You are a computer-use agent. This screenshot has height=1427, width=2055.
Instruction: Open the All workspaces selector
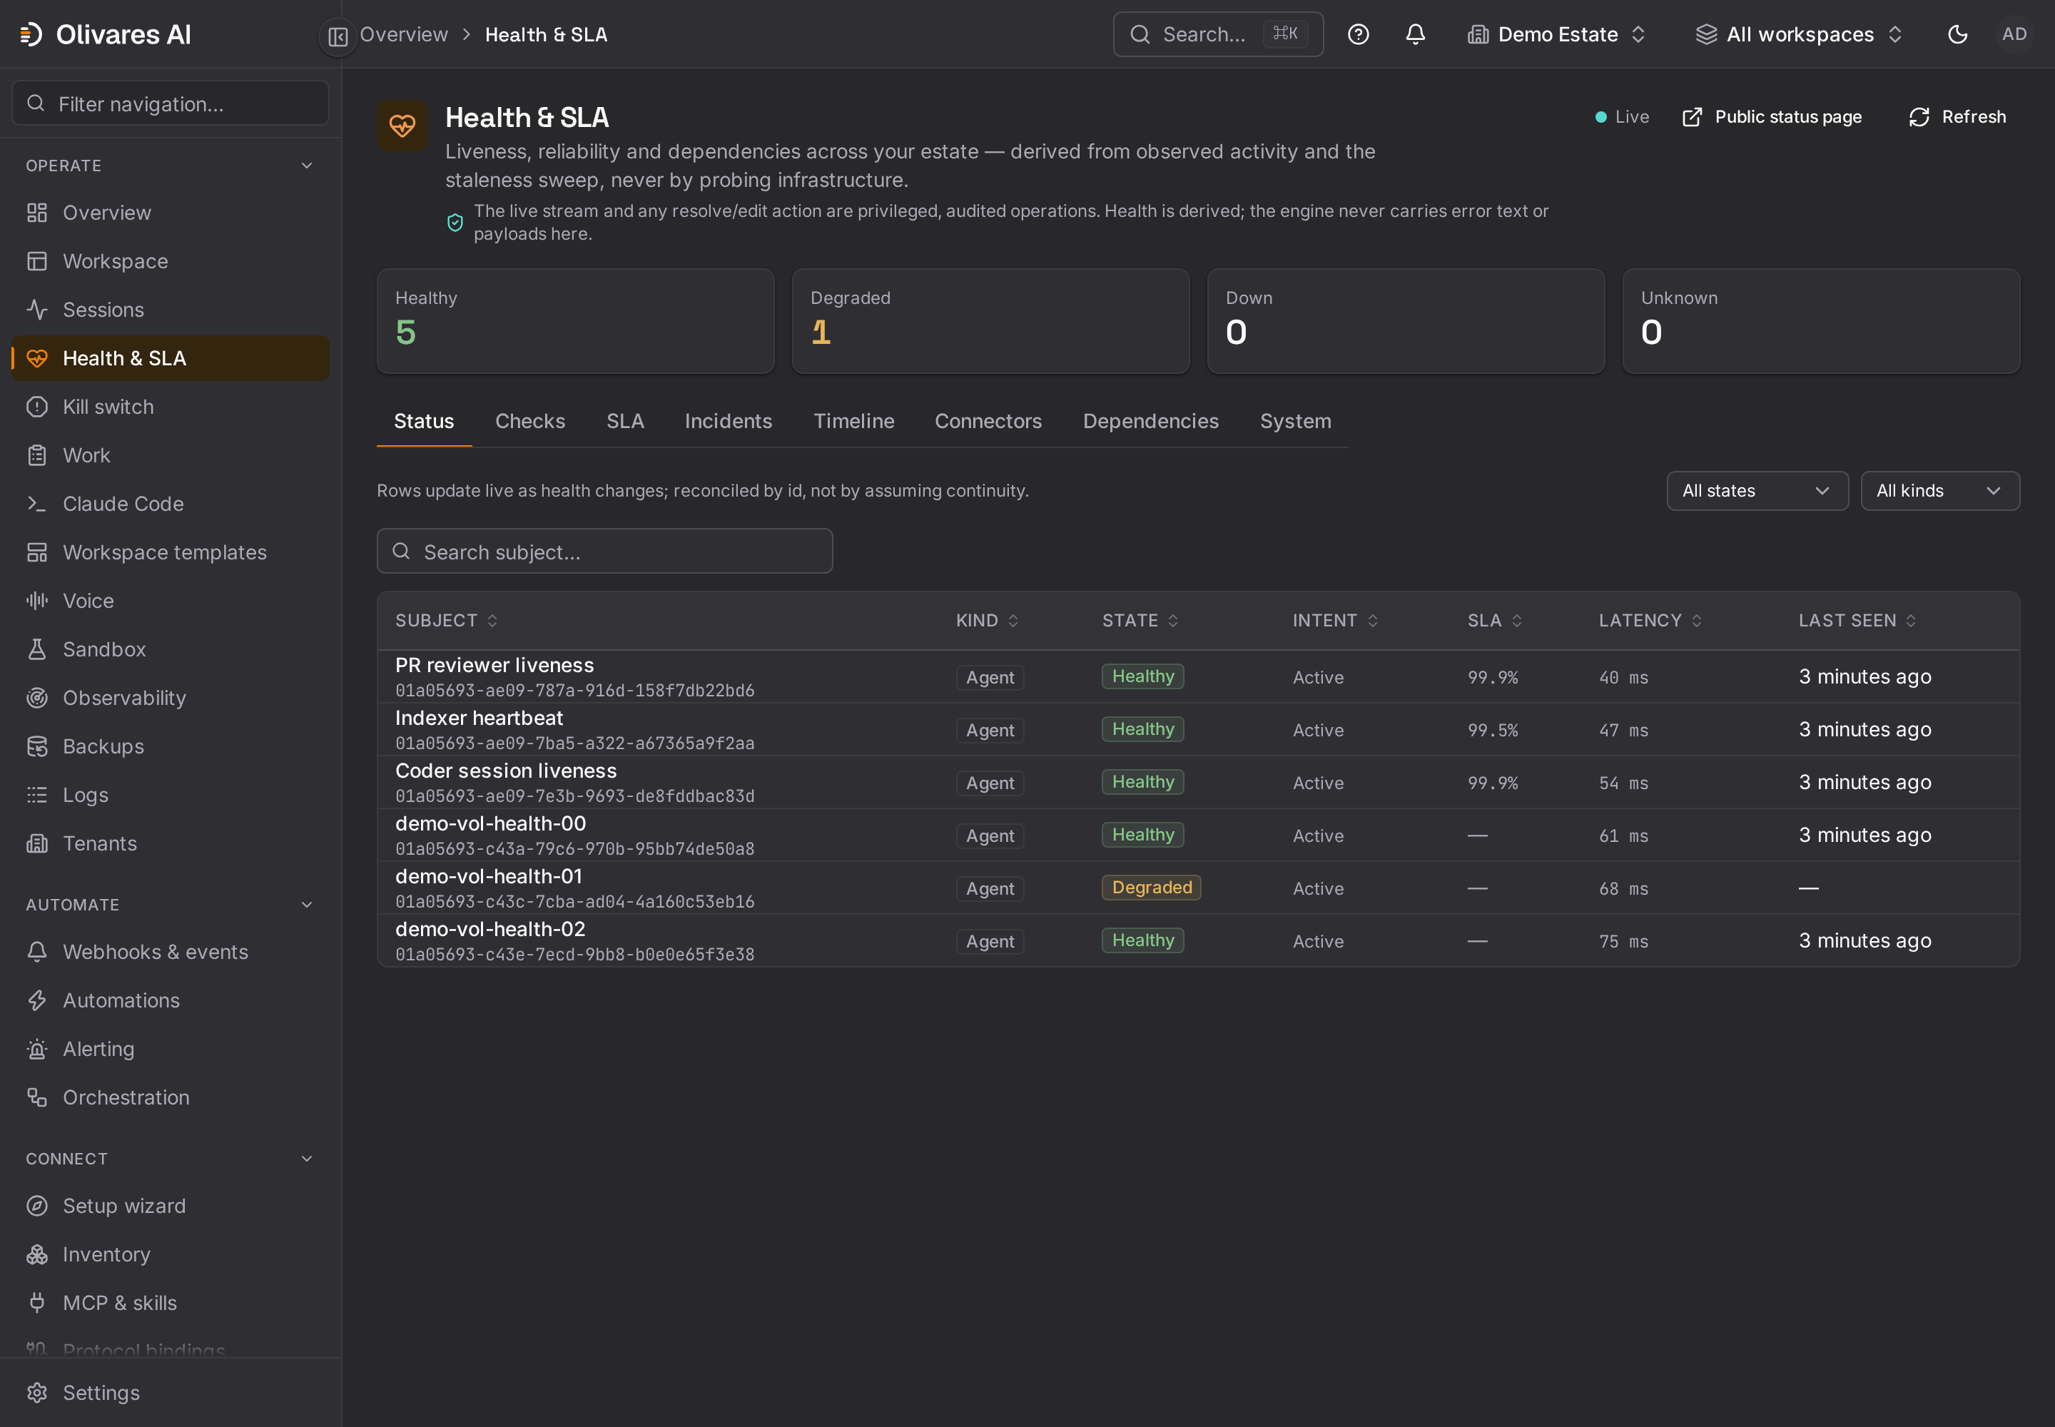point(1800,34)
